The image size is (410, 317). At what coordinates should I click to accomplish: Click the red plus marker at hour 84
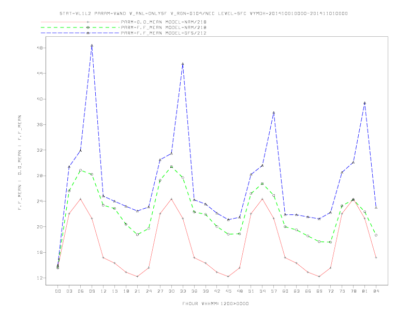pyautogui.click(x=376, y=257)
